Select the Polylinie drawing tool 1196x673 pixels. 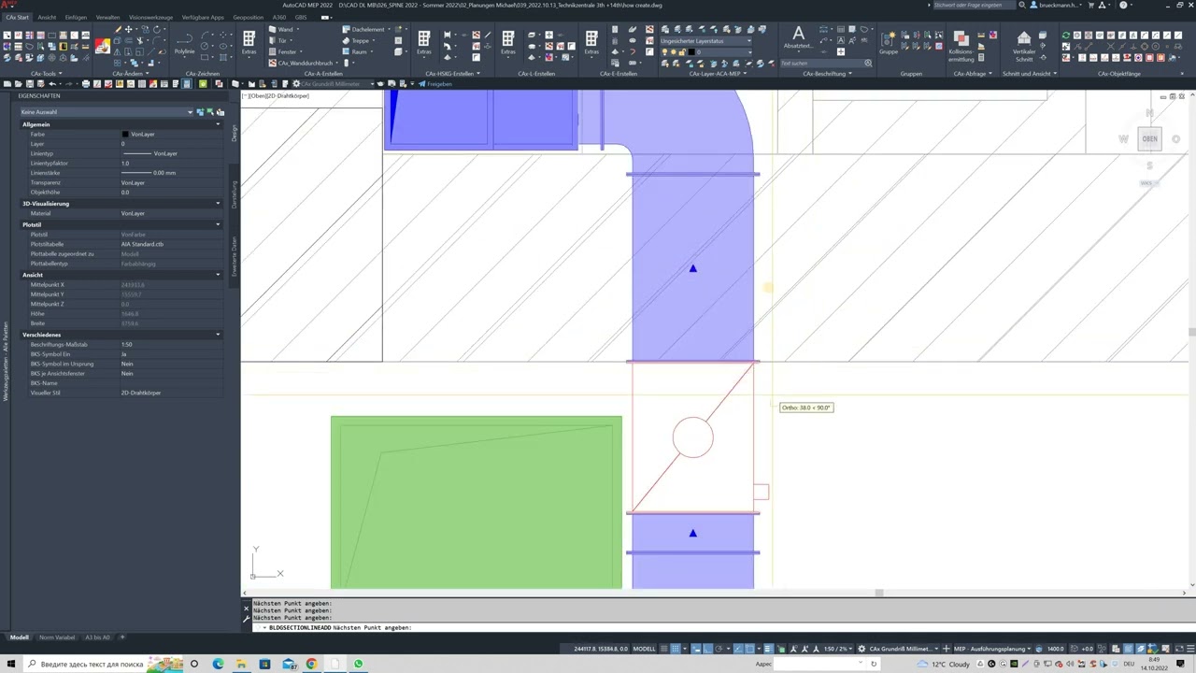pos(185,44)
